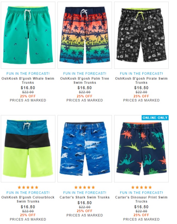177x224 pixels.
Task: Click Fun in the Forecast above Shark trunks
Action: pyautogui.click(x=85, y=193)
